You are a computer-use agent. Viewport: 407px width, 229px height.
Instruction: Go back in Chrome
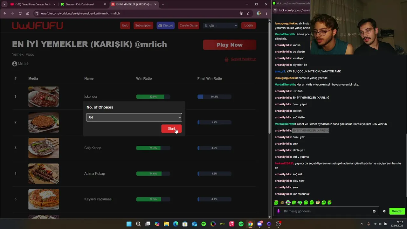tap(5, 13)
